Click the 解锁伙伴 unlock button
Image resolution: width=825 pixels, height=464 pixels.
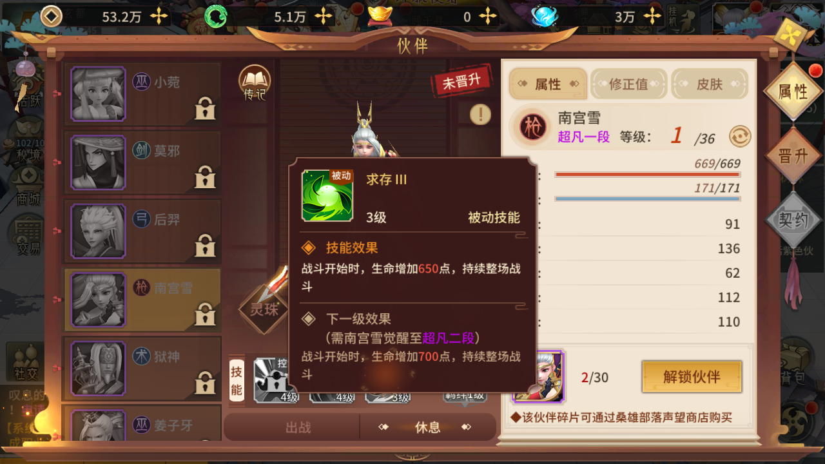pyautogui.click(x=692, y=376)
